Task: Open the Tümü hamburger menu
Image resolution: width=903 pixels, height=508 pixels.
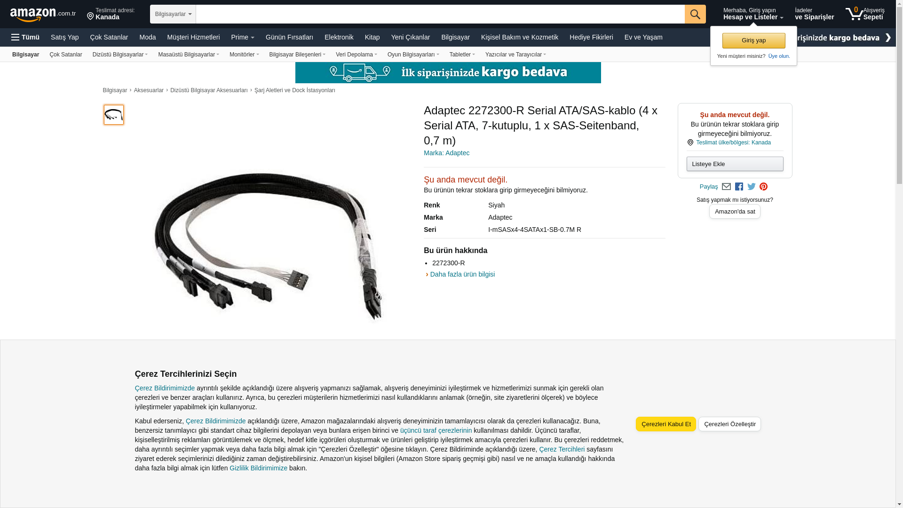Action: coord(25,37)
